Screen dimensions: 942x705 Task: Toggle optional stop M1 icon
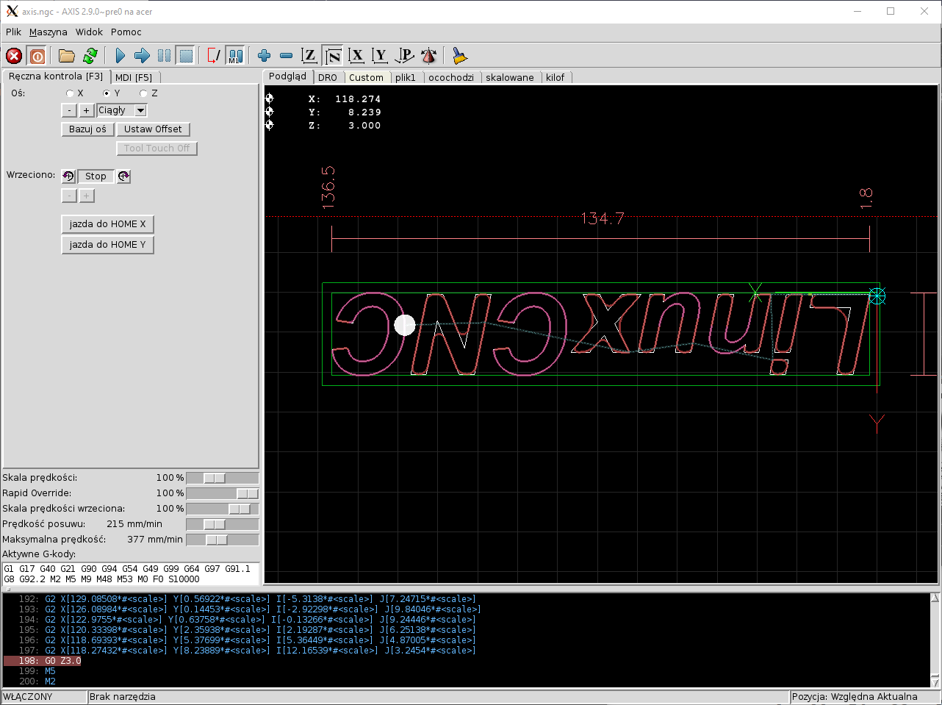click(x=235, y=56)
